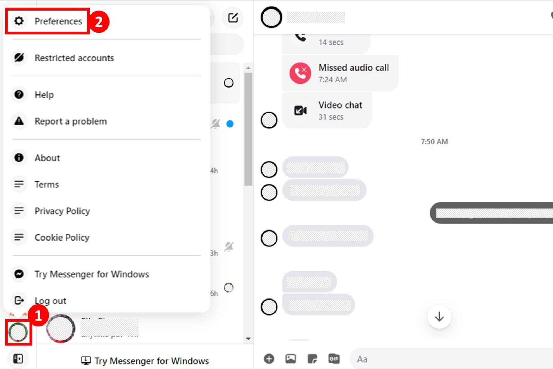Open the conversation header contact avatar
Image resolution: width=553 pixels, height=369 pixels.
point(271,17)
